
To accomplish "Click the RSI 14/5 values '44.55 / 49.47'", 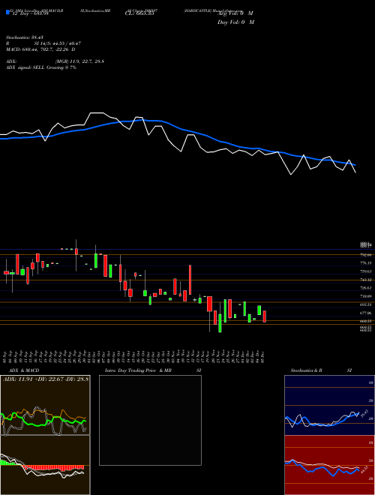I will (67, 43).
